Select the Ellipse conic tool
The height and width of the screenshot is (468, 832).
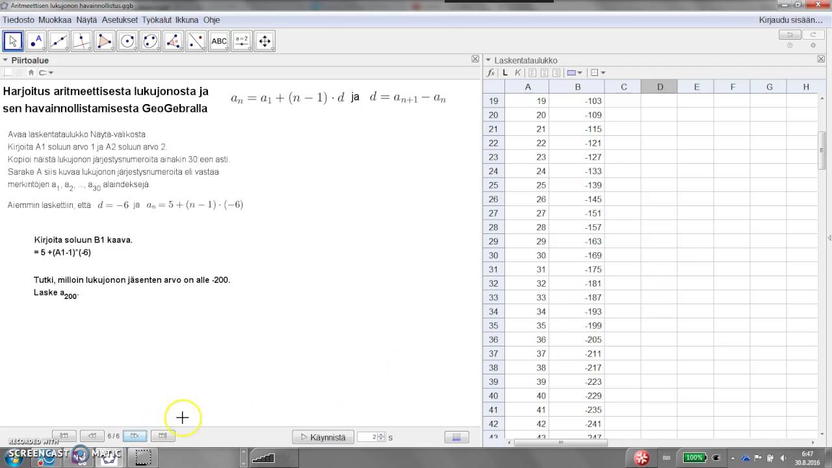coord(150,41)
